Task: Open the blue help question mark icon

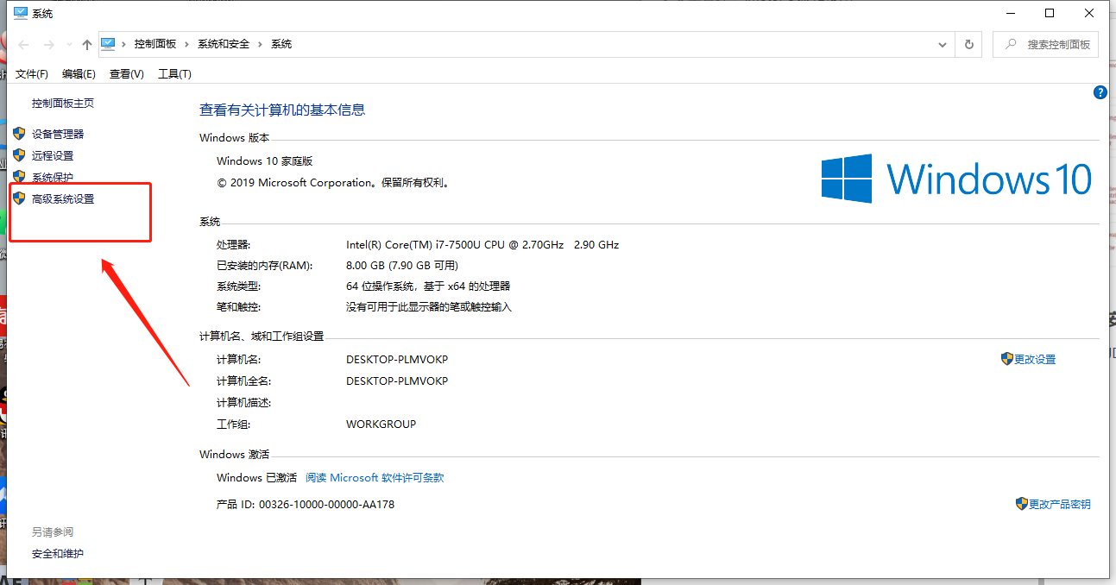Action: click(x=1100, y=92)
